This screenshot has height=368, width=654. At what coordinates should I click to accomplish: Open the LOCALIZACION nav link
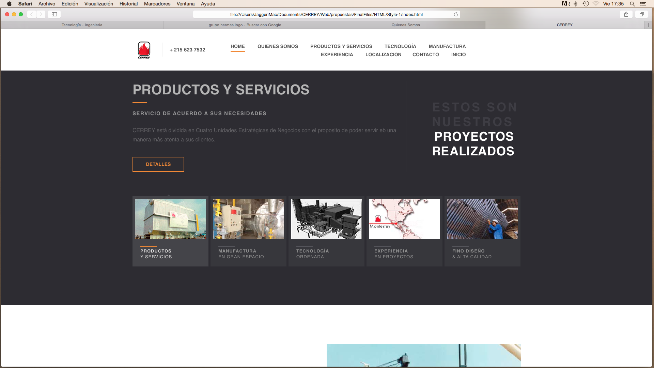pos(383,55)
